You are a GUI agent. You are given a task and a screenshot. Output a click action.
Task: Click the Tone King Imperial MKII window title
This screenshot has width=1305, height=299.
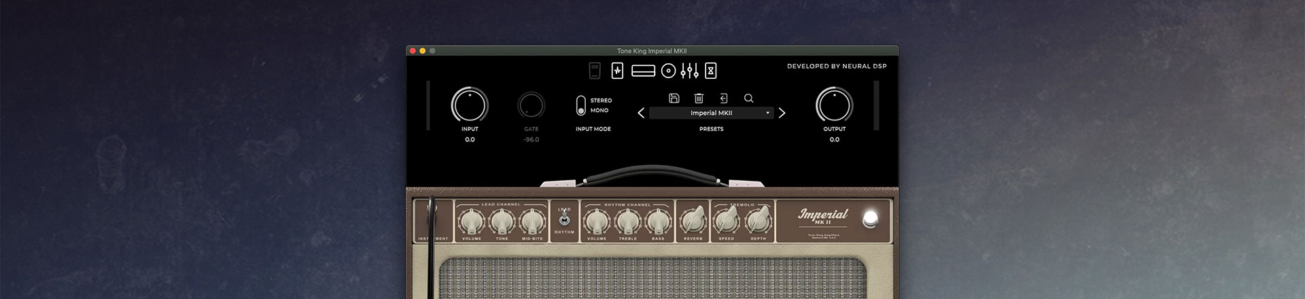pyautogui.click(x=652, y=51)
